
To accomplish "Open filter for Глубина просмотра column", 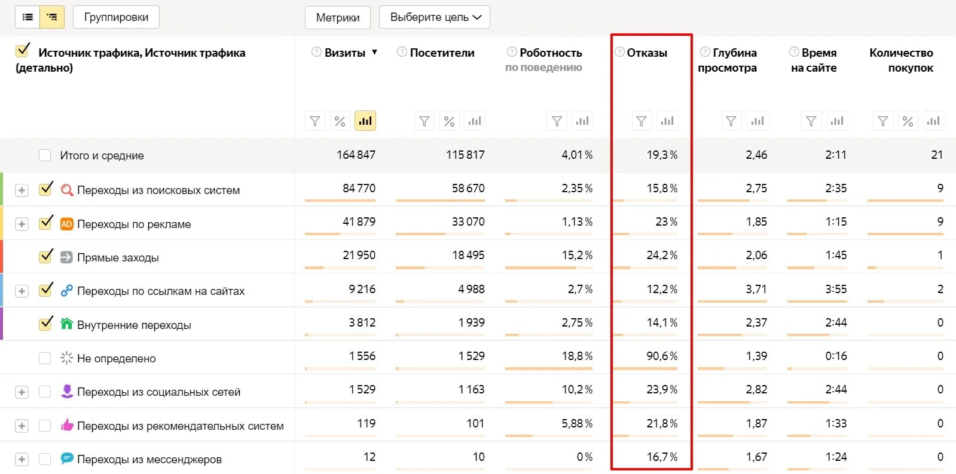I will [731, 121].
